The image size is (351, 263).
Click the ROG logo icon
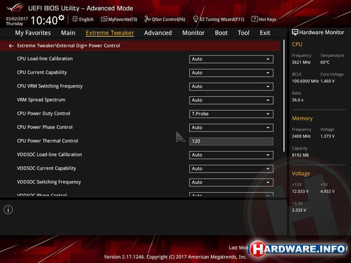[x=15, y=8]
